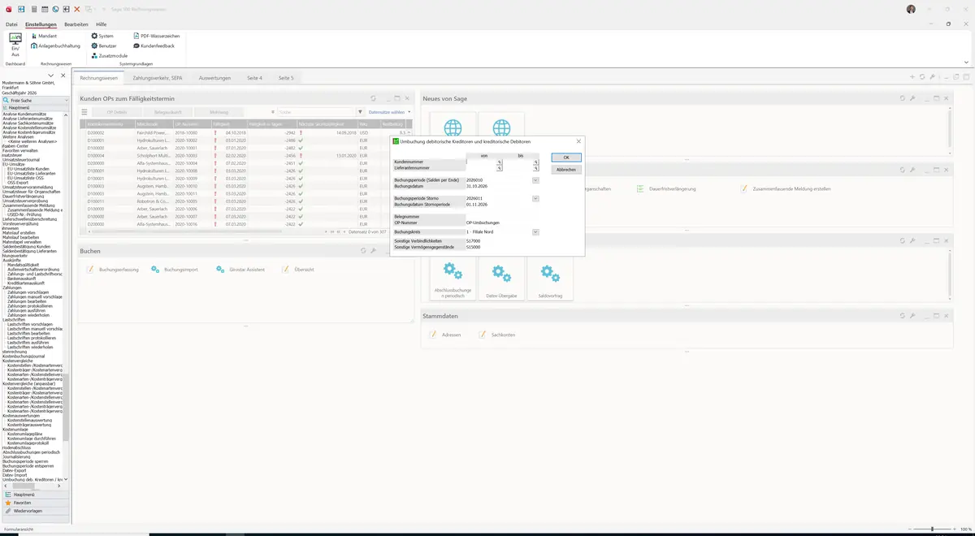975x536 pixels.
Task: Select Kostenbuchungsjournal in tree
Action: pyautogui.click(x=23, y=356)
